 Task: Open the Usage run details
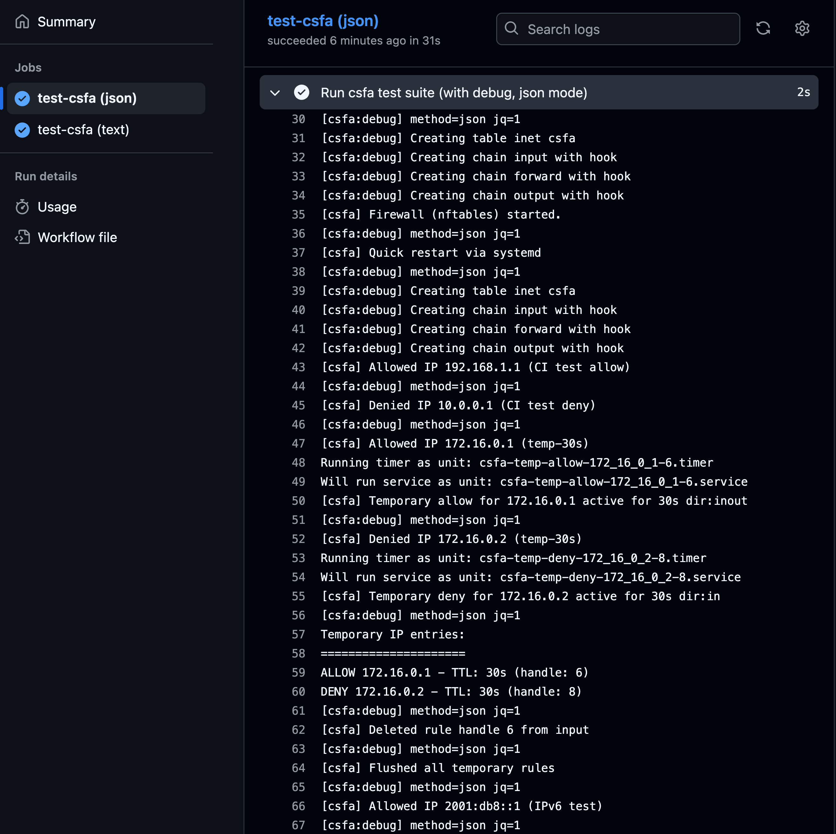57,207
